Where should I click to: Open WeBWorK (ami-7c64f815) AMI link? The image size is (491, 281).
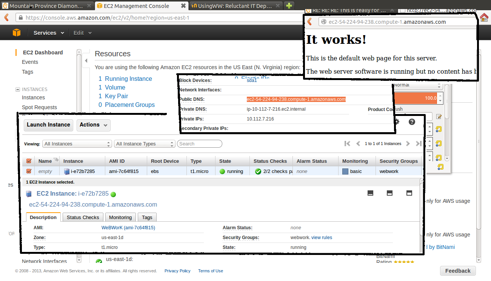pos(128,228)
